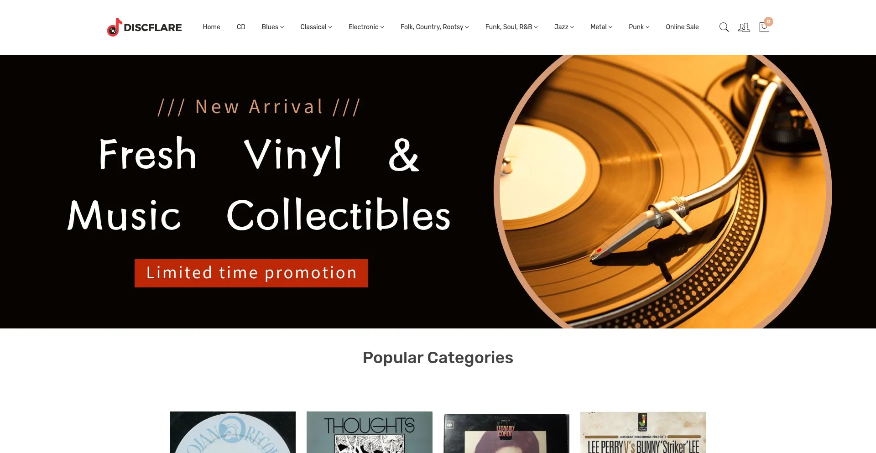Go to the Home menu item
Screen dimensions: 876x453
(211, 27)
